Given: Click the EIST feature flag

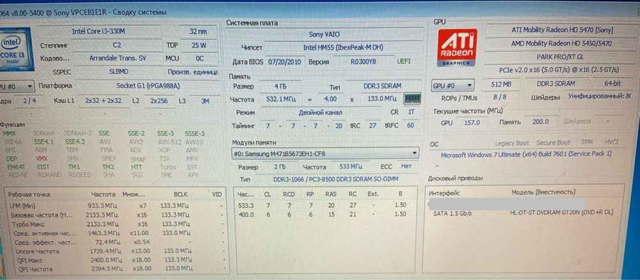Looking at the screenshot, I should pos(42,167).
